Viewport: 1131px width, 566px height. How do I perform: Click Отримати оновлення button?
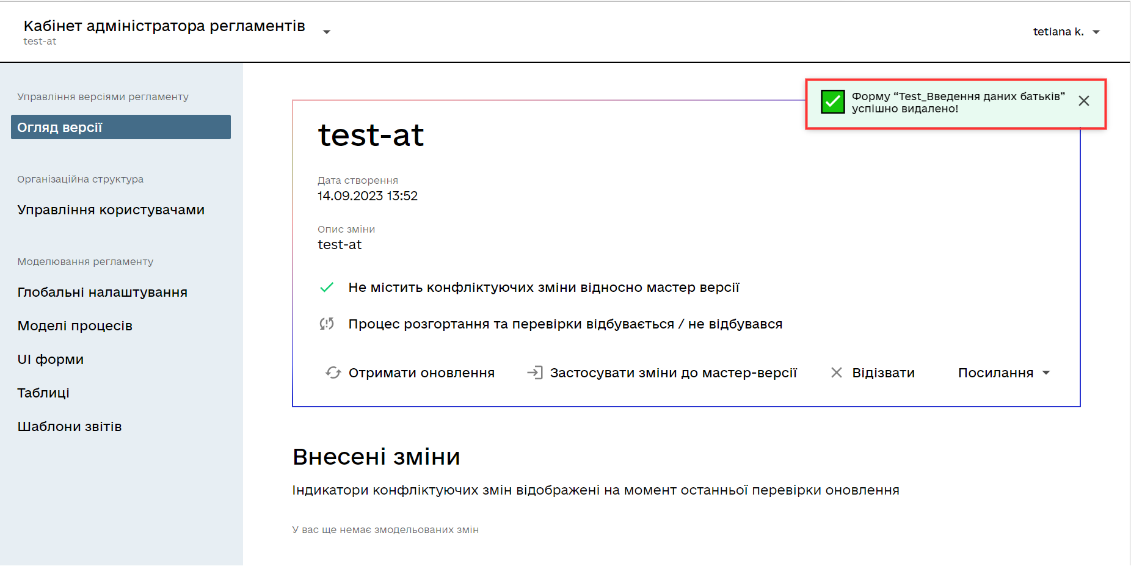coord(421,373)
